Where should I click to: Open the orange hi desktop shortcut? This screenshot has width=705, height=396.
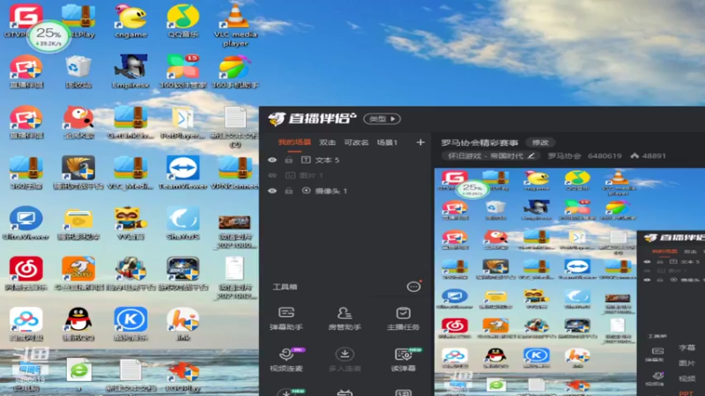[182, 324]
